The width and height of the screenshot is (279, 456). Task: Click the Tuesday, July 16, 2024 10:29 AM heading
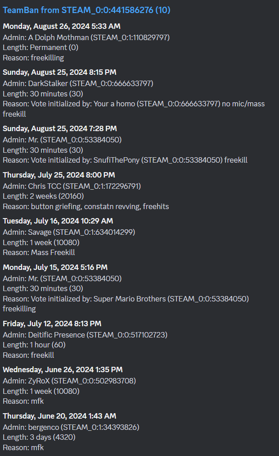(x=58, y=221)
